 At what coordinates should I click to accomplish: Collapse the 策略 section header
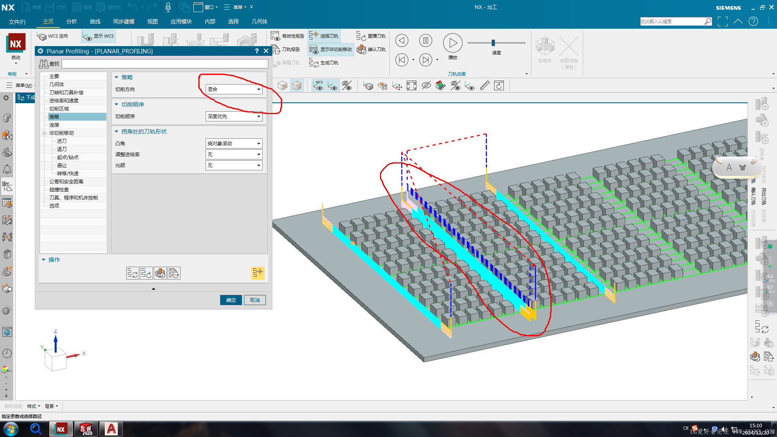(x=123, y=77)
